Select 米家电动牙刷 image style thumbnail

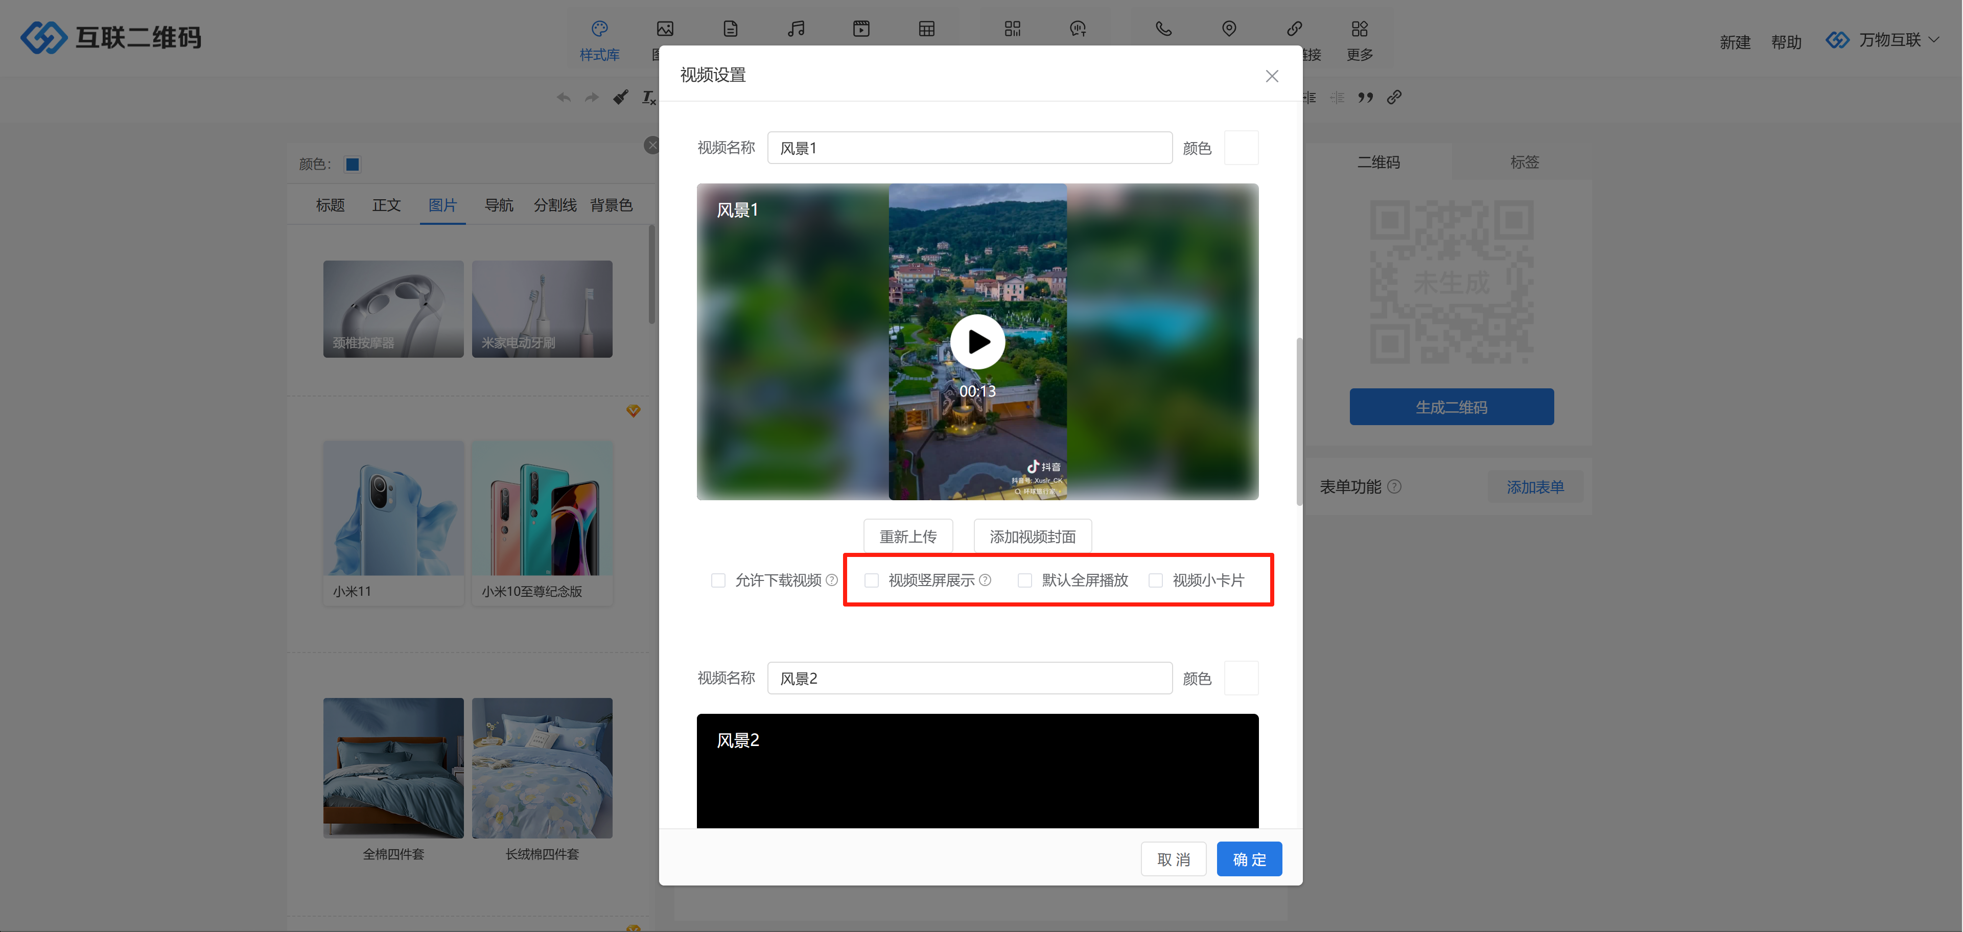tap(542, 309)
